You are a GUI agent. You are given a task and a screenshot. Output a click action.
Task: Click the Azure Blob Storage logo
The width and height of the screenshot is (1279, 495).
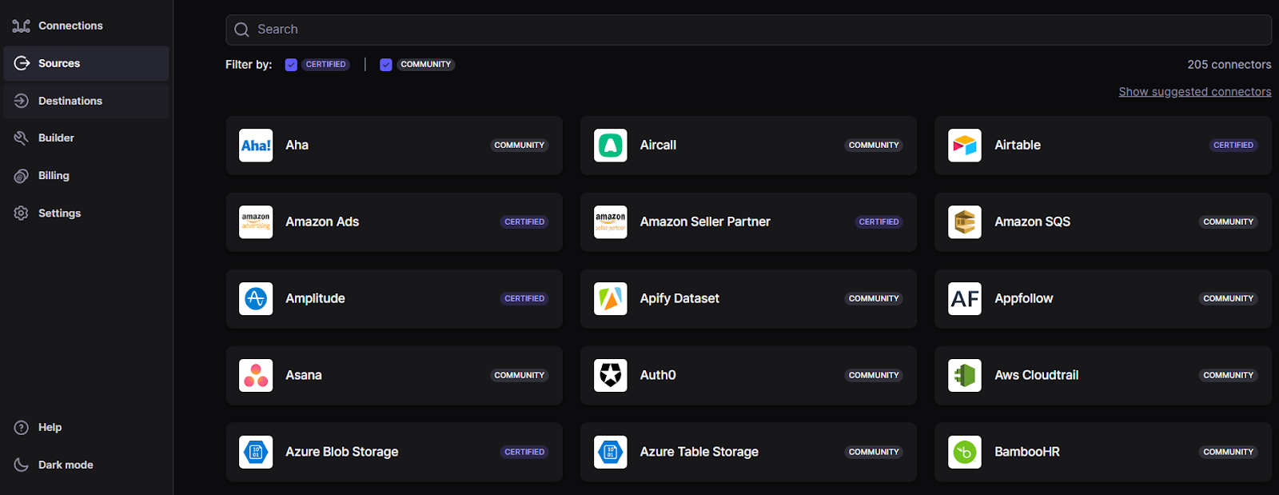coord(256,453)
